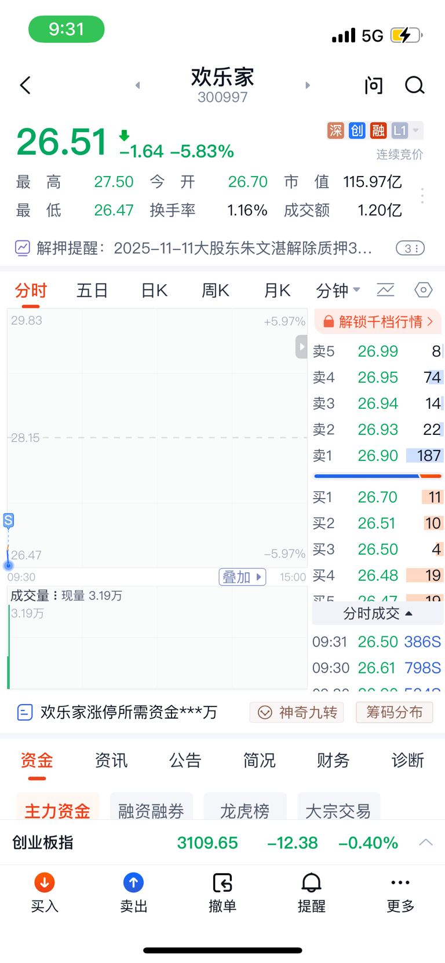445x963 pixels.
Task: Select the 主力资金 sub-tab
Action: pyautogui.click(x=57, y=807)
